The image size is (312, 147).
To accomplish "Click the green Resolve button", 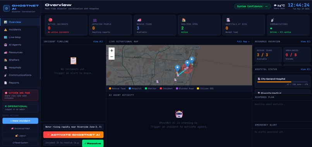I will 93,144.
